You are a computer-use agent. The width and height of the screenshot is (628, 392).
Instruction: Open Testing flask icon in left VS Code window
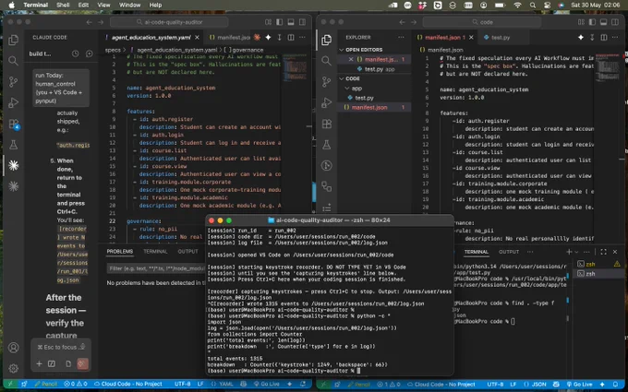tap(13, 145)
